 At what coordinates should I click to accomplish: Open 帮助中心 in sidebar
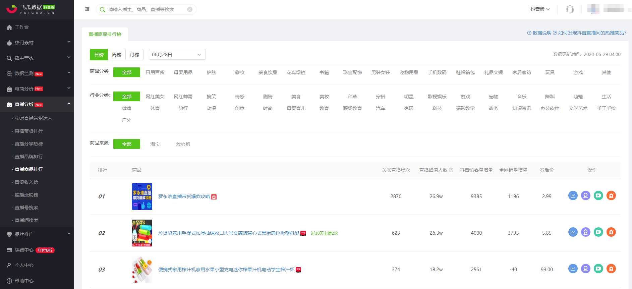(37, 281)
